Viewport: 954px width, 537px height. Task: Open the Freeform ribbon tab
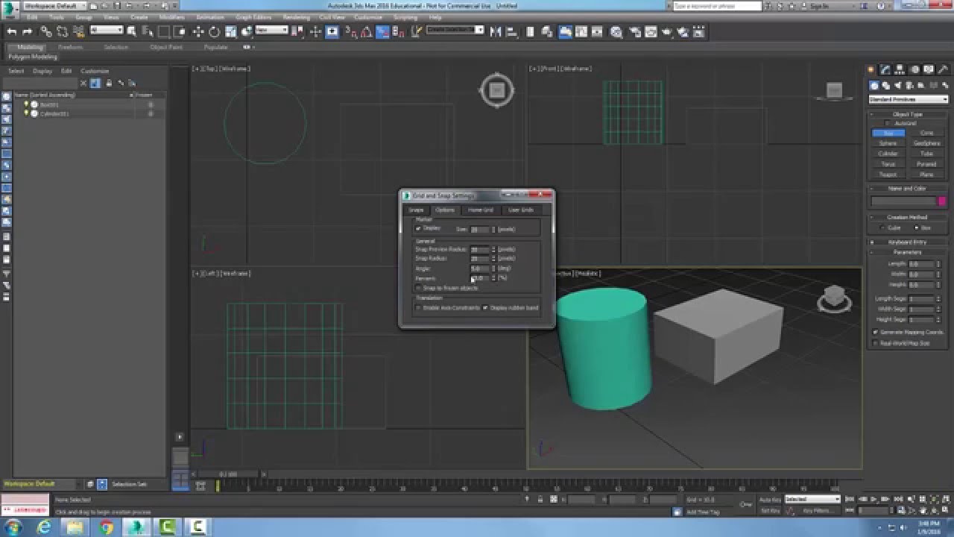click(x=71, y=47)
